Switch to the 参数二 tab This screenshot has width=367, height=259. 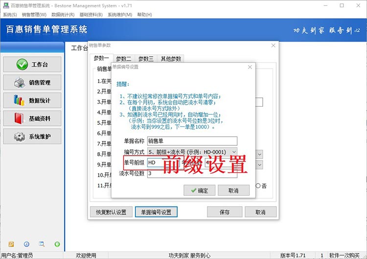124,59
